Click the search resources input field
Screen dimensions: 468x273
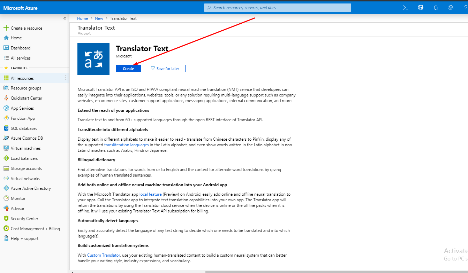pos(277,8)
